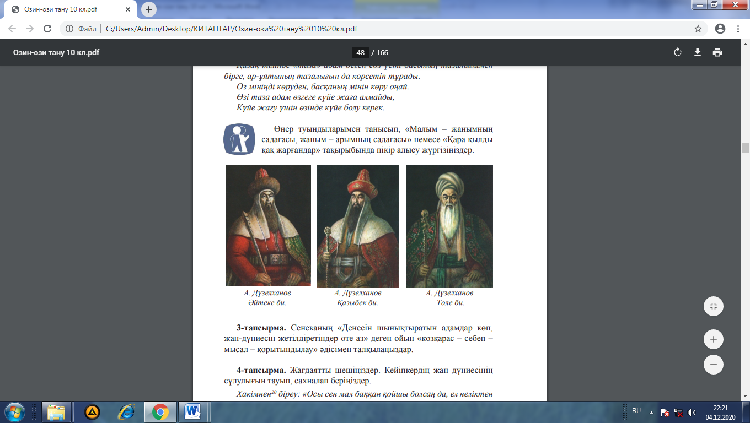Screen dimensions: 750x423
Task: Go forward in Chrome history
Action: 30,29
